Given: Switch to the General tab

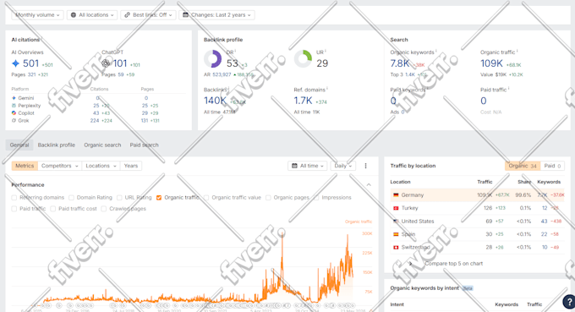Looking at the screenshot, I should point(19,145).
